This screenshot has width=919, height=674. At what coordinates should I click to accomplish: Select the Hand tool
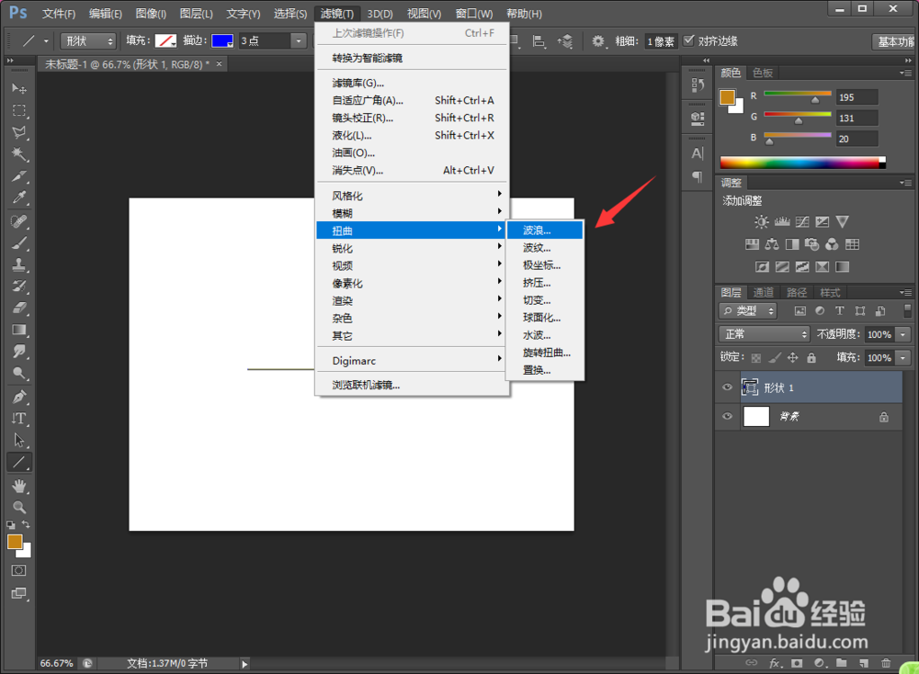pos(18,486)
